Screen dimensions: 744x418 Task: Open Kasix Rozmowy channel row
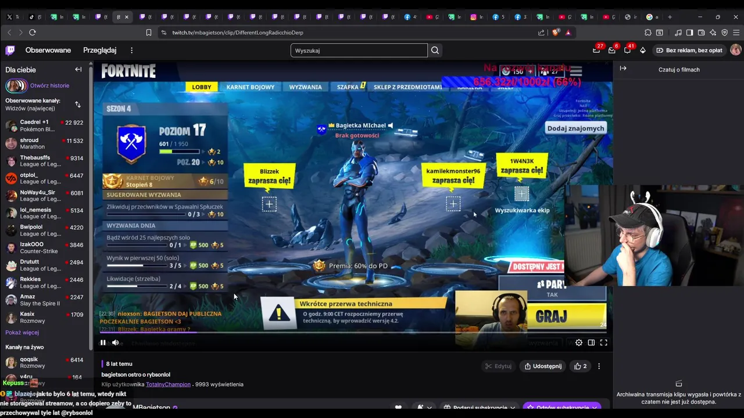tap(45, 318)
